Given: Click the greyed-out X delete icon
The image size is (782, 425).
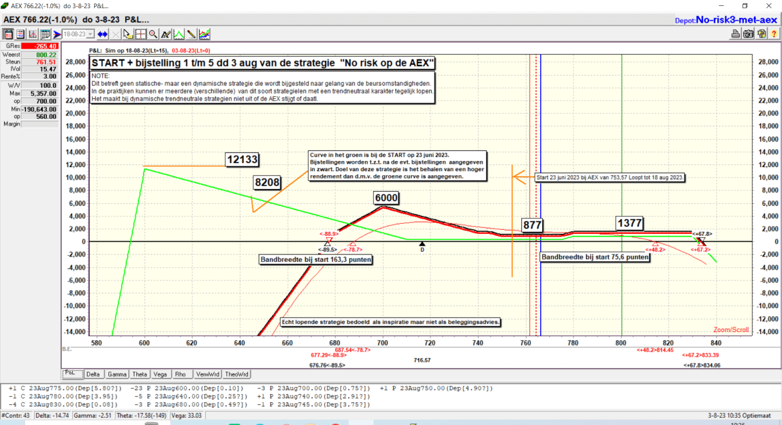Looking at the screenshot, I should point(115,35).
